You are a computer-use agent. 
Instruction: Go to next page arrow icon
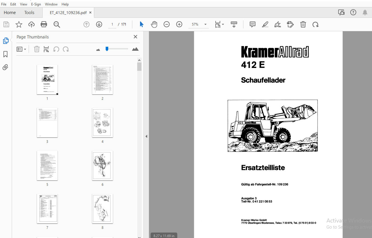(x=99, y=24)
